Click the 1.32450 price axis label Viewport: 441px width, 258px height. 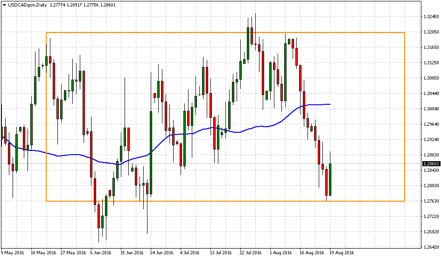point(431,17)
